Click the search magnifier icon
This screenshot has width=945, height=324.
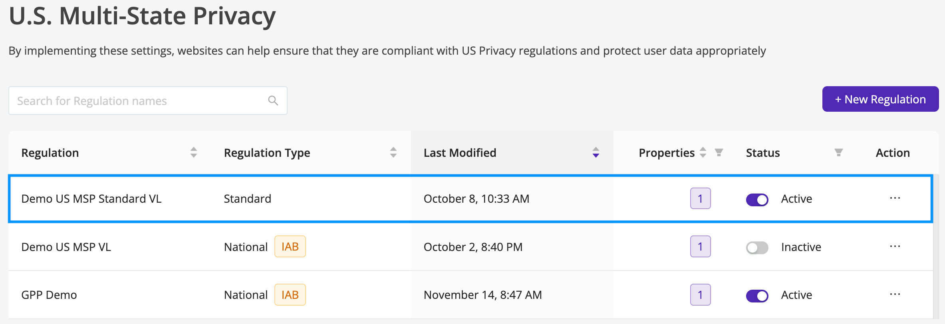pyautogui.click(x=273, y=101)
